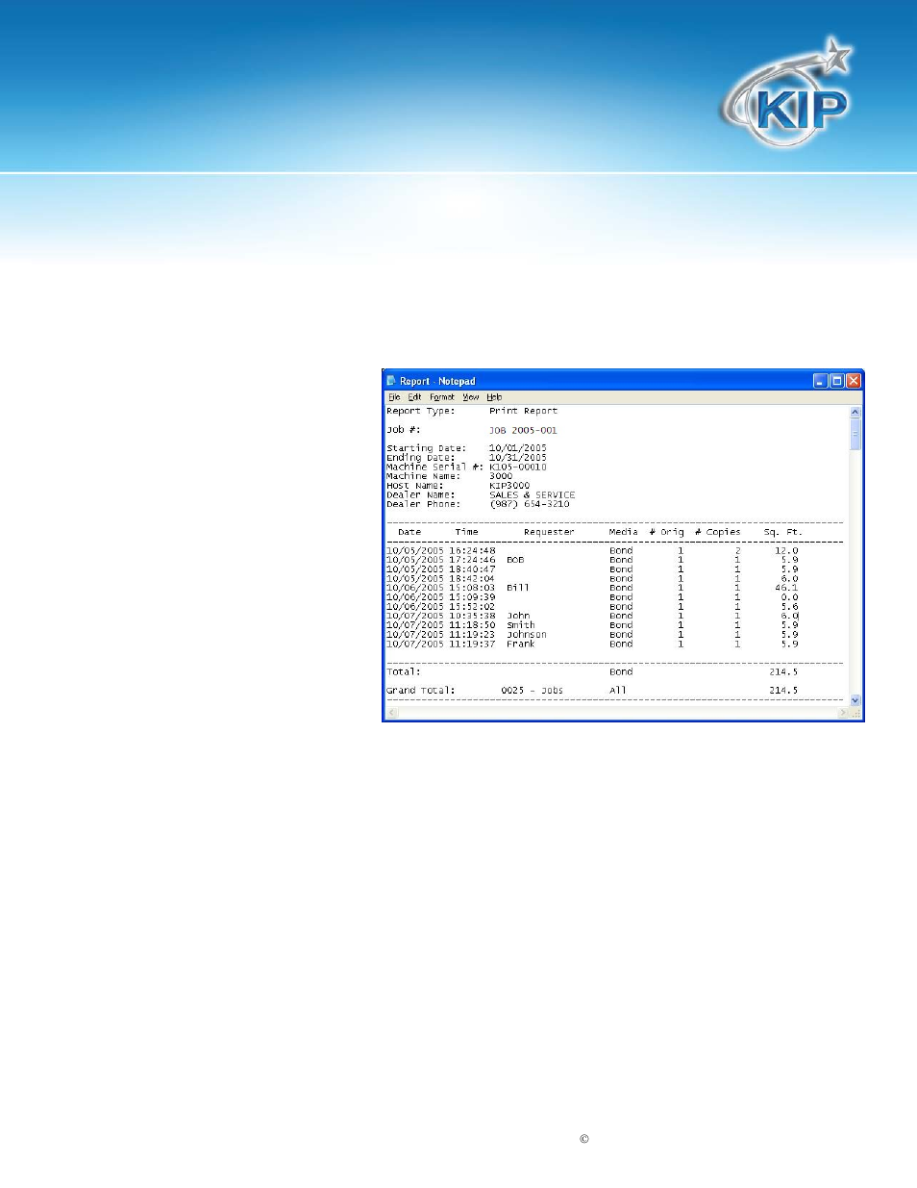Click the 'Media' column header
The height and width of the screenshot is (1188, 917).
(x=623, y=532)
